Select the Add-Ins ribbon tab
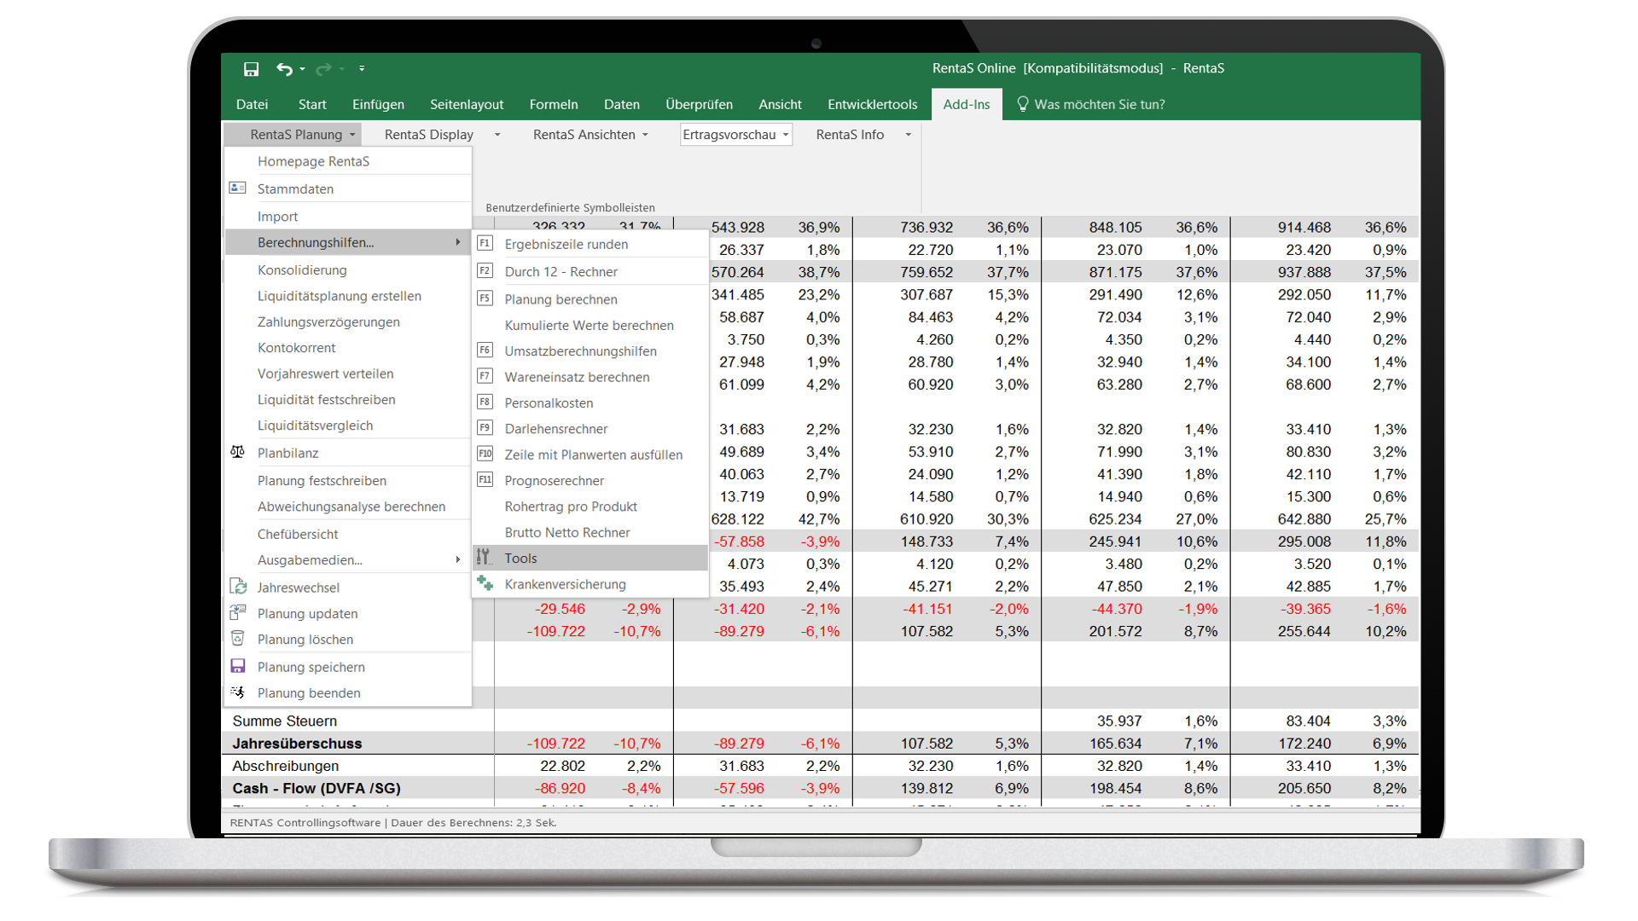The image size is (1638, 921). click(x=967, y=104)
